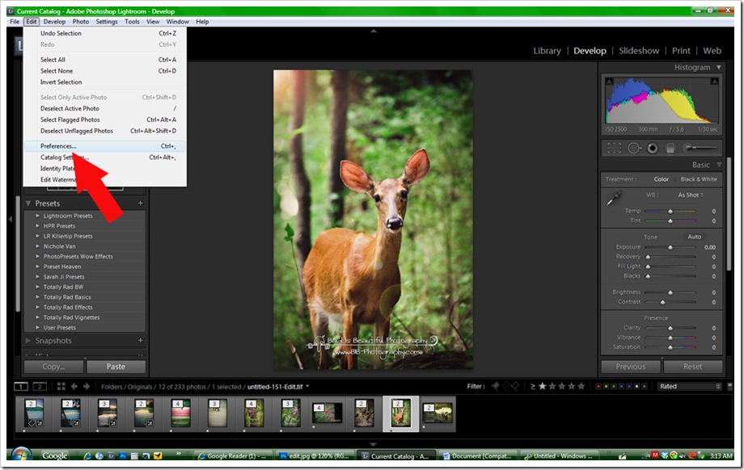
Task: Click the rating comparison symbol in Filter bar
Action: (532, 386)
